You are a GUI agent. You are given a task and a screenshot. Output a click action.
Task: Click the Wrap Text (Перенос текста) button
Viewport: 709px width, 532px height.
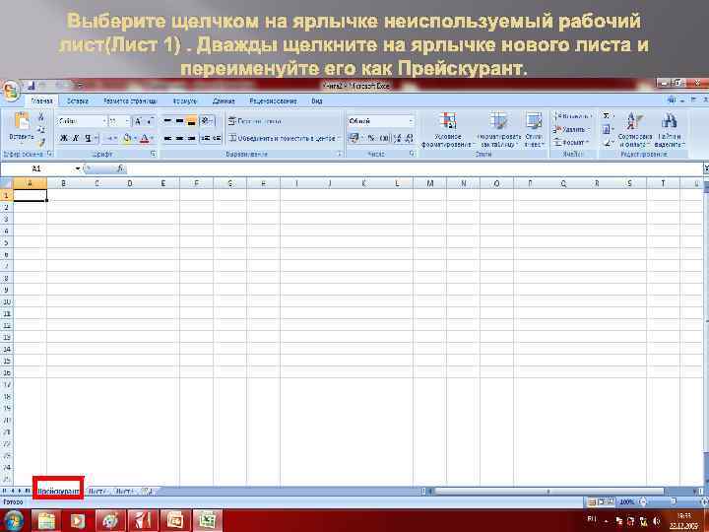pos(255,121)
